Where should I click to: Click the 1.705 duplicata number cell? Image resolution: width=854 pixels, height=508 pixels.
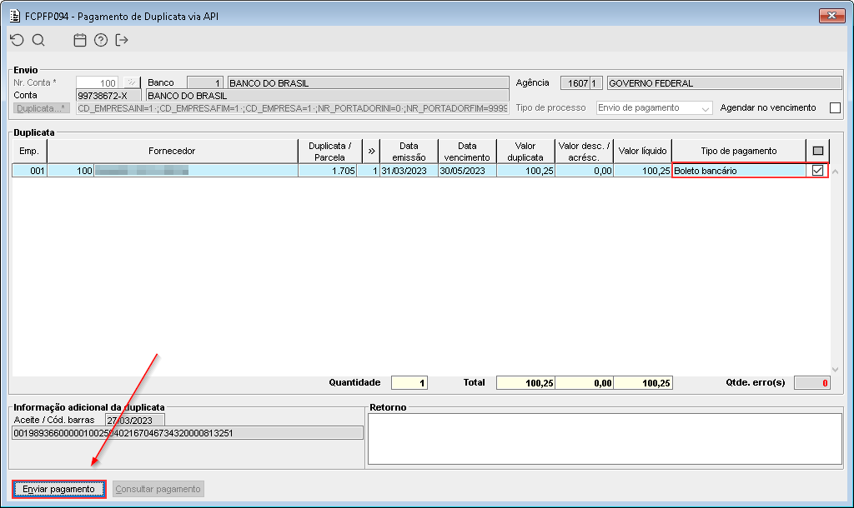pos(327,171)
